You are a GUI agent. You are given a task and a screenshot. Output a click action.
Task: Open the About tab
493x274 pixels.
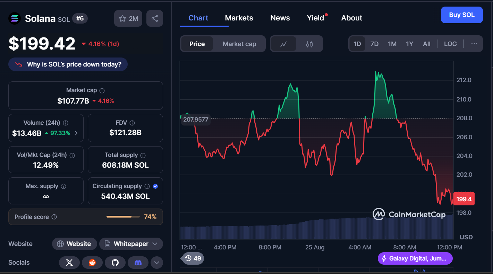352,18
